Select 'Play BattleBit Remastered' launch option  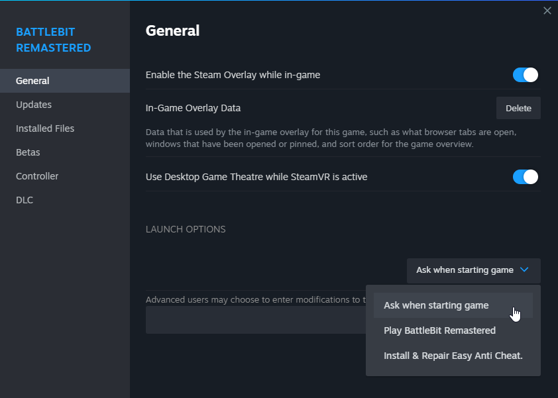point(439,330)
